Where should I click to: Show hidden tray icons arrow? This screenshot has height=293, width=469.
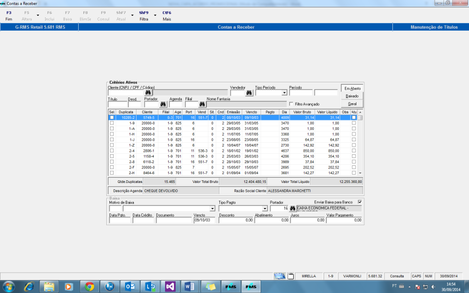tap(409, 287)
